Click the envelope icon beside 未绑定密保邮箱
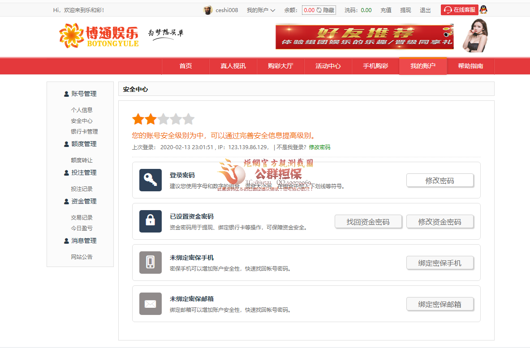 click(150, 304)
